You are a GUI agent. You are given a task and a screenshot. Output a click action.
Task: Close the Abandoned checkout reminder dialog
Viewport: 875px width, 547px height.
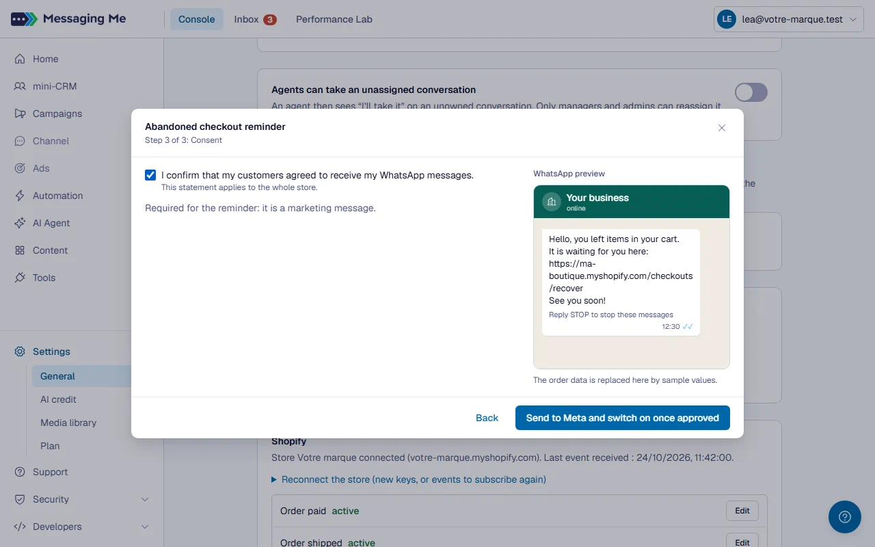tap(722, 128)
